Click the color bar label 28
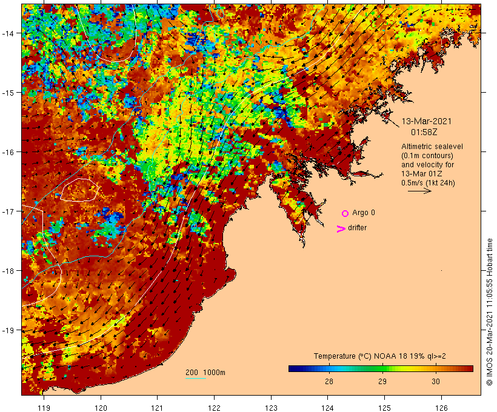The image size is (497, 412). click(329, 381)
